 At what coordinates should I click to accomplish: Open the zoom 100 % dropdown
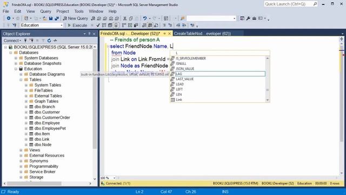114,178
